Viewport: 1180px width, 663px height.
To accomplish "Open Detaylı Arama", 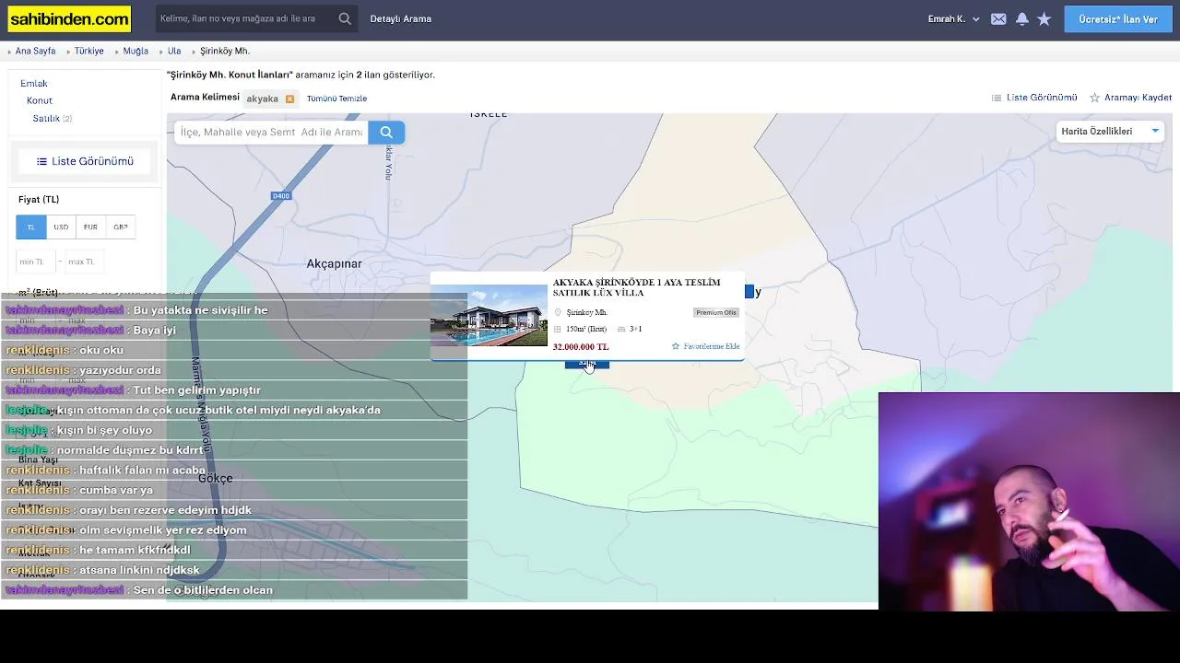I will (400, 18).
